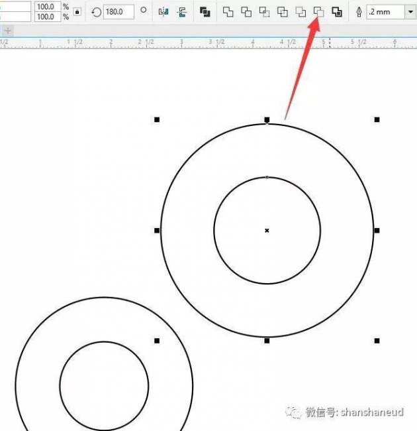Screen dimensions: 417x431
Task: Click the horizontal ruler at the 3 inch mark
Action: coord(181,43)
